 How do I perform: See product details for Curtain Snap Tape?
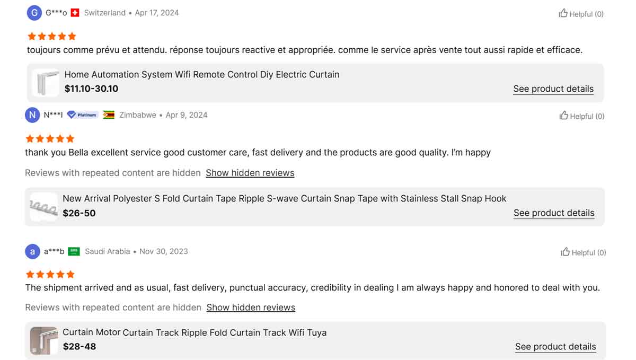(x=554, y=213)
